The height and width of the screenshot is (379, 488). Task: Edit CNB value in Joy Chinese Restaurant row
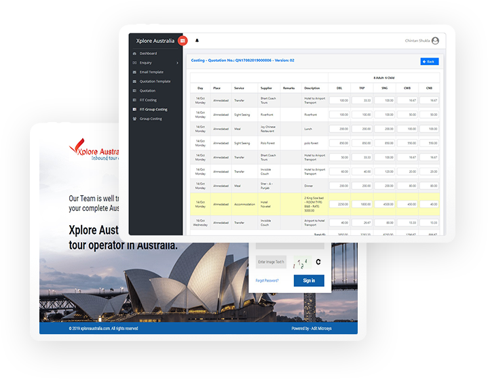pyautogui.click(x=429, y=129)
